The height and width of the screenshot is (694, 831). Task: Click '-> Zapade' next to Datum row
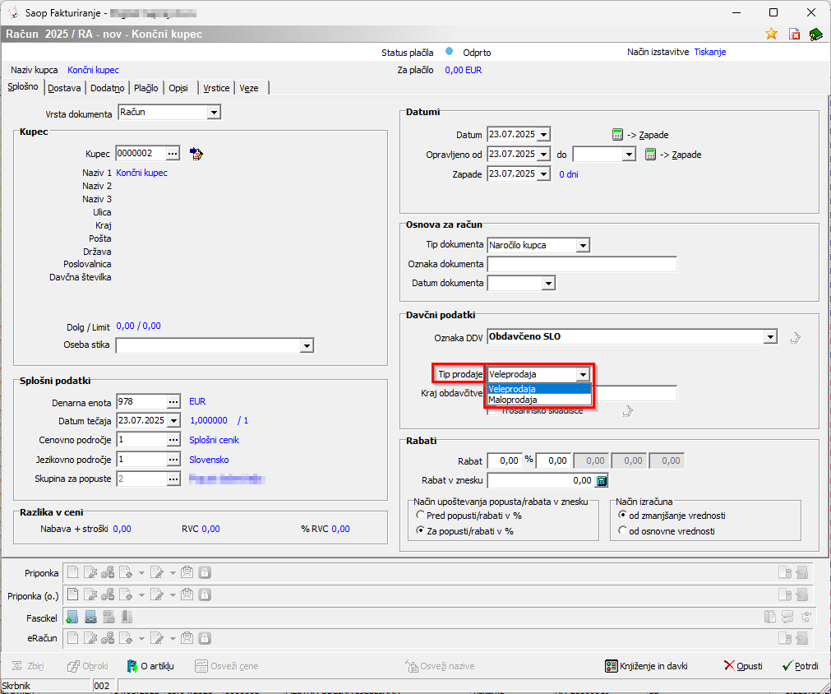pos(648,135)
